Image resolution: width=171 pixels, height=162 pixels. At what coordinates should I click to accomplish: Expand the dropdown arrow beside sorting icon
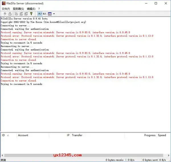[54, 14]
